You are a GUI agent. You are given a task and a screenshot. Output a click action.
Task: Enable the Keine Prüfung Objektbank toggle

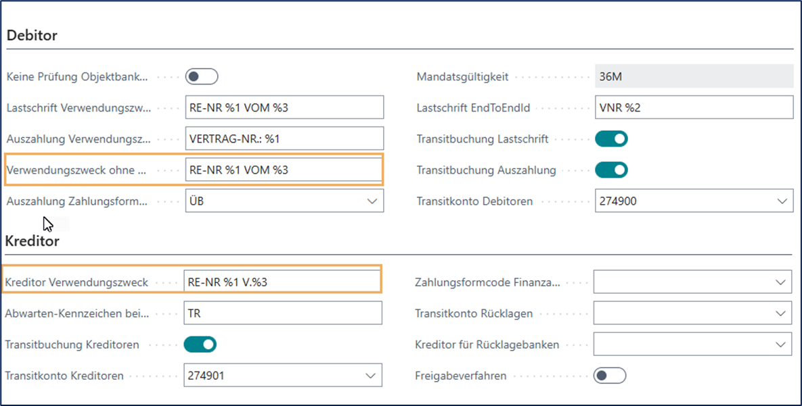coord(201,76)
